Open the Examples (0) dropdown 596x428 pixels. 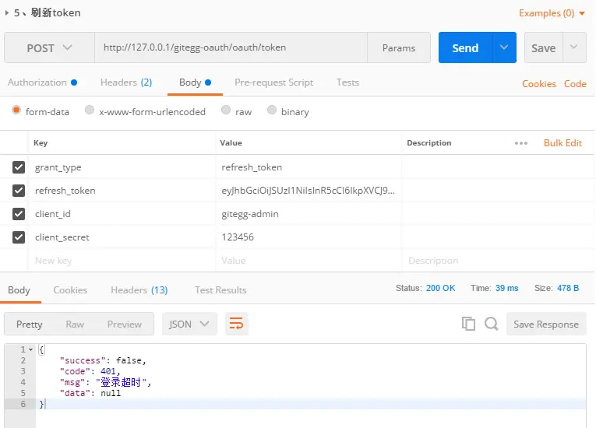(x=551, y=13)
